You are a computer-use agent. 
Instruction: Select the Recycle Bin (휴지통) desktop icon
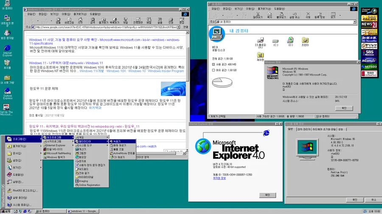[7, 64]
